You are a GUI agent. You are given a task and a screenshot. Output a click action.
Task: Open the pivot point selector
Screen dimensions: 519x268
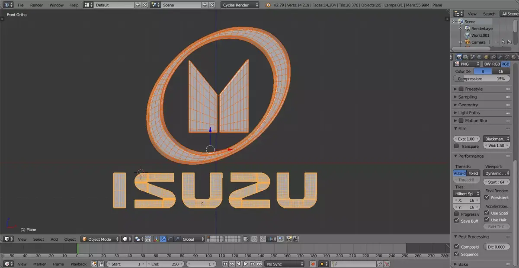click(138, 239)
